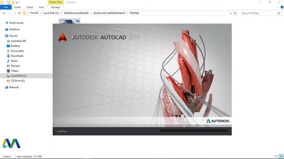Image resolution: width=284 pixels, height=159 pixels.
Task: Go up one folder level
Action: coord(19,13)
